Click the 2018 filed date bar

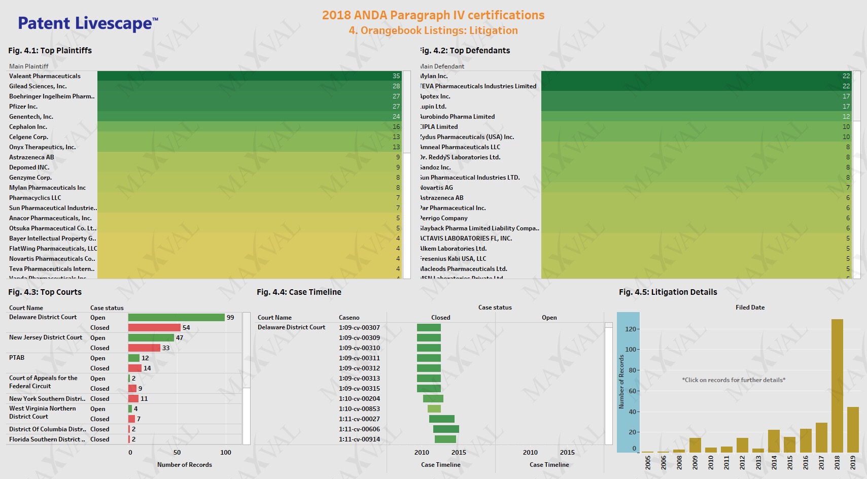coord(837,386)
